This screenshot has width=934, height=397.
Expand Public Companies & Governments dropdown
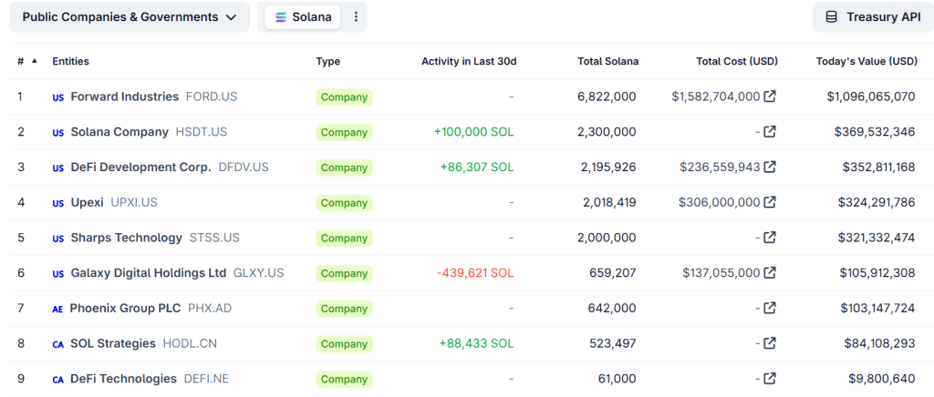[129, 17]
